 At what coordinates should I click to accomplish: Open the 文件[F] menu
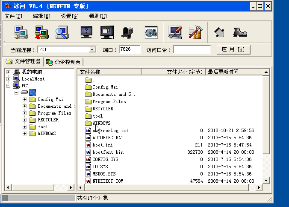pyautogui.click(x=13, y=16)
